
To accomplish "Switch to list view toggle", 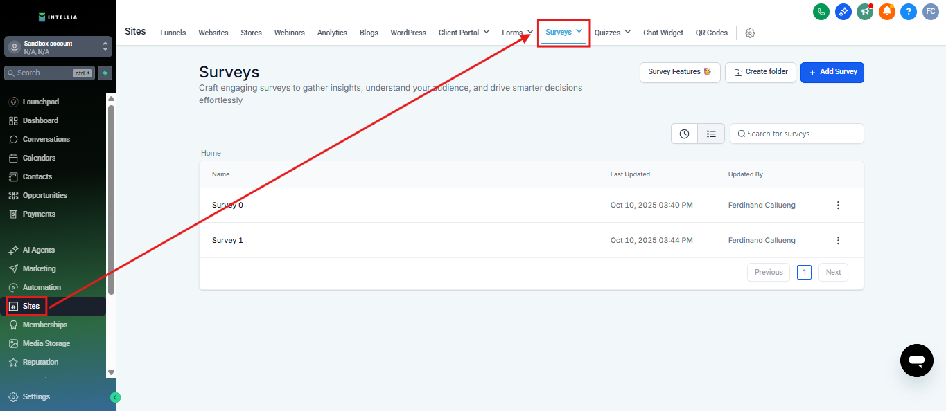I will click(711, 134).
